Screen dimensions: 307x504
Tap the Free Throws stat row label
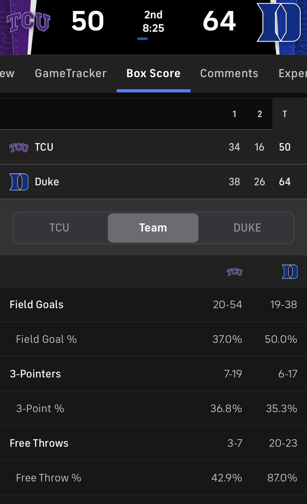(x=39, y=443)
